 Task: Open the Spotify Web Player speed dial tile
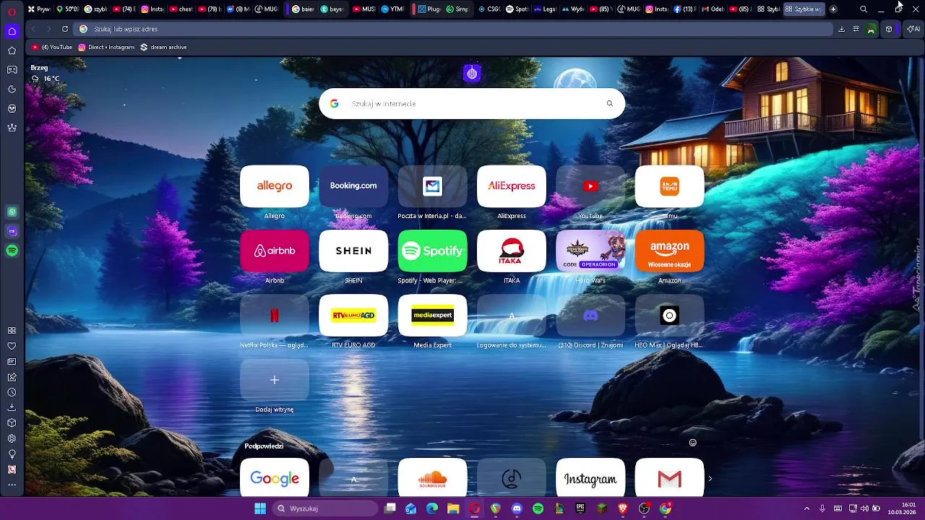click(x=432, y=251)
